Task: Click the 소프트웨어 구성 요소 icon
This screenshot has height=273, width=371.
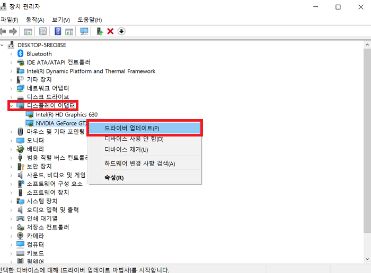Action: coord(21,184)
